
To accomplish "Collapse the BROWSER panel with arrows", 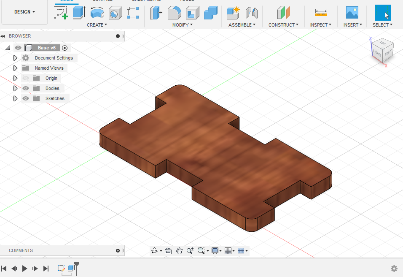I will click(3, 36).
